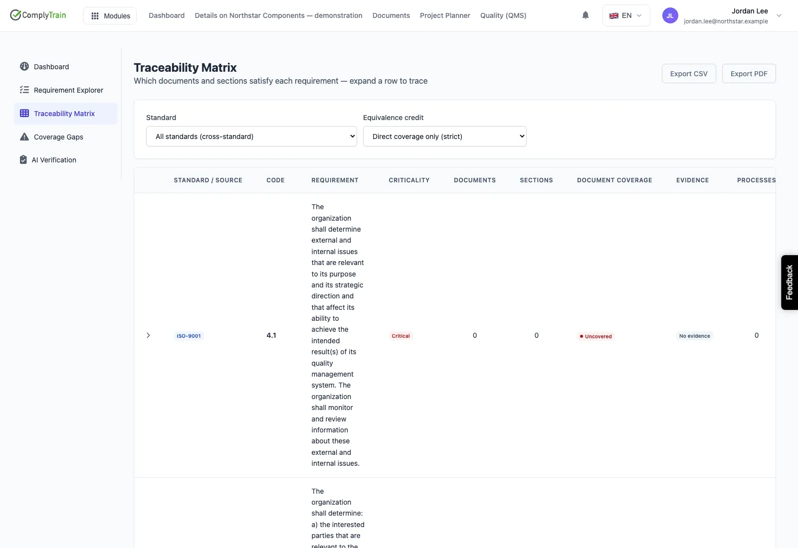This screenshot has width=798, height=548.
Task: Select Traceability Matrix in sidebar
Action: point(65,114)
